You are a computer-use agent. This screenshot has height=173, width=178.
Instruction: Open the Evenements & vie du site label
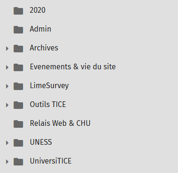(x=73, y=66)
